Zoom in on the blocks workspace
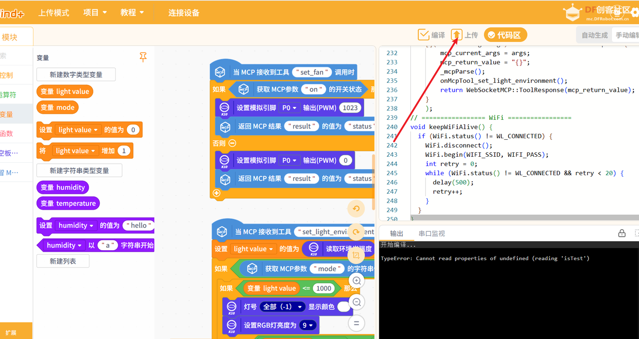The height and width of the screenshot is (339, 639). [356, 281]
